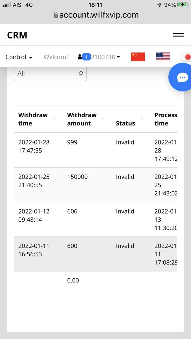The image size is (191, 339).
Task: Open the All filter select box
Action: [x=50, y=73]
